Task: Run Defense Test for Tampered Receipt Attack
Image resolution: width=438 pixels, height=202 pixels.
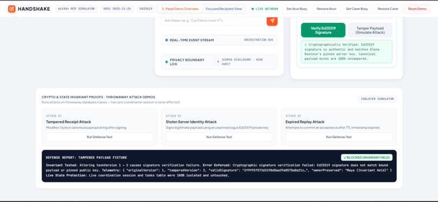Action: tap(99, 137)
